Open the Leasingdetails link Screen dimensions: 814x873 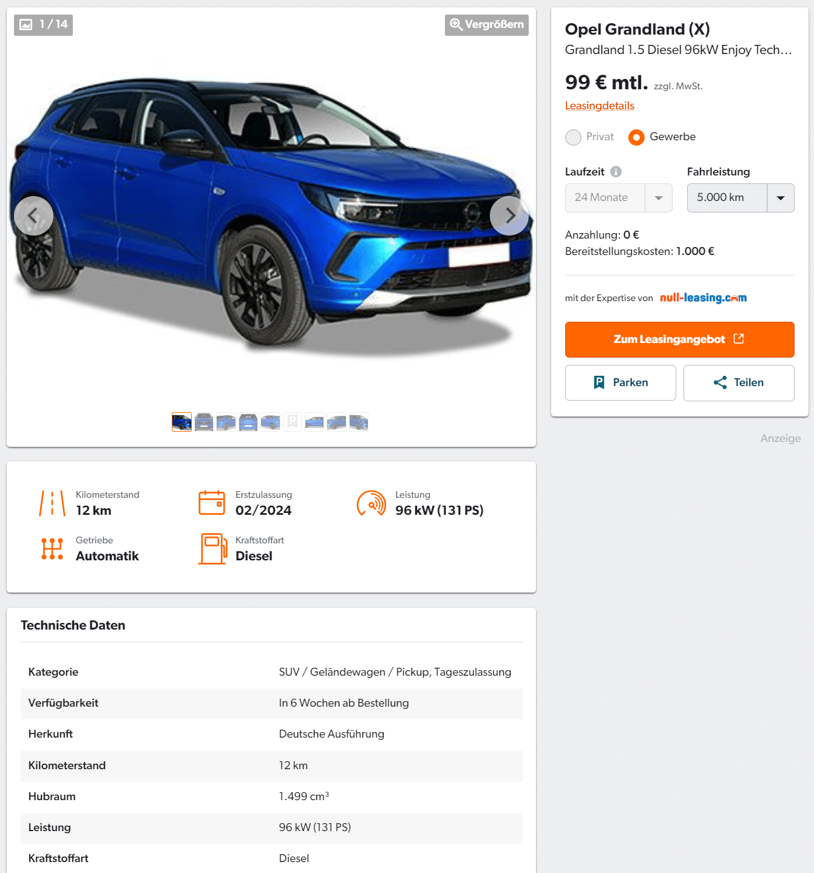click(x=599, y=106)
